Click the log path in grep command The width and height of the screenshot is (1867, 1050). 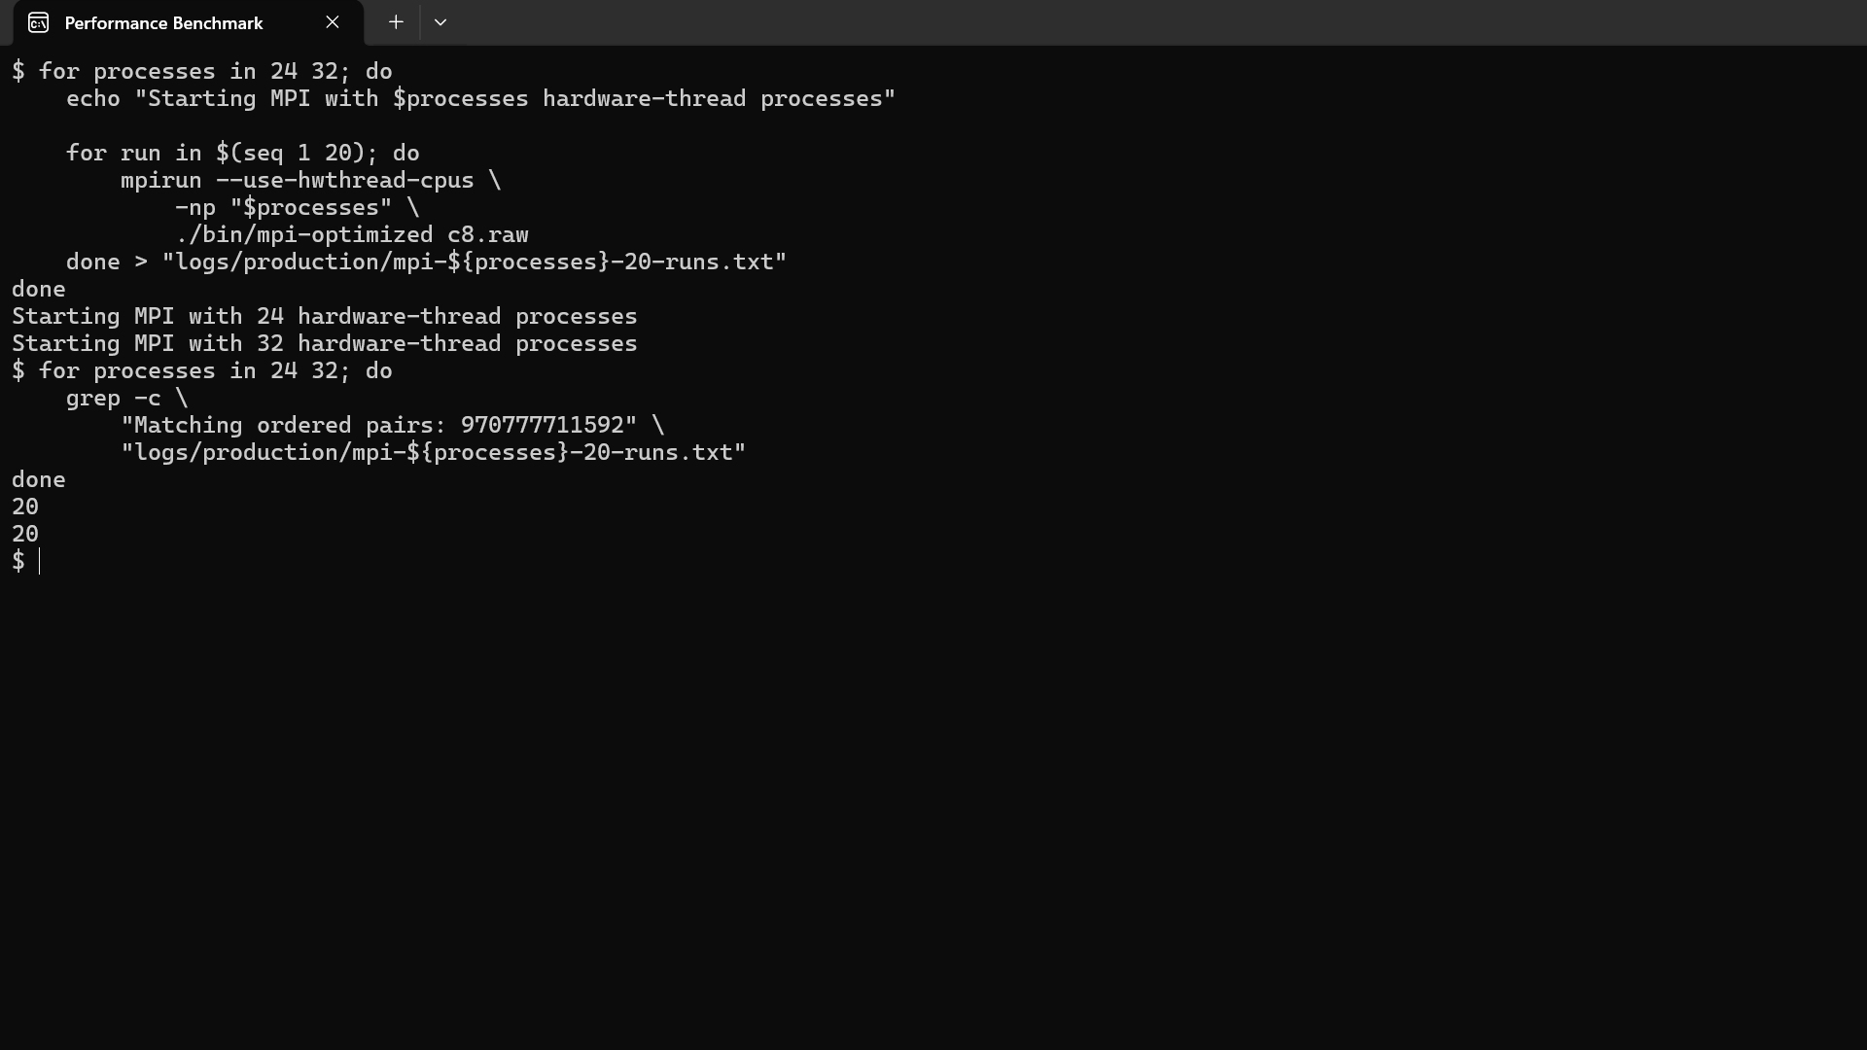pyautogui.click(x=433, y=453)
